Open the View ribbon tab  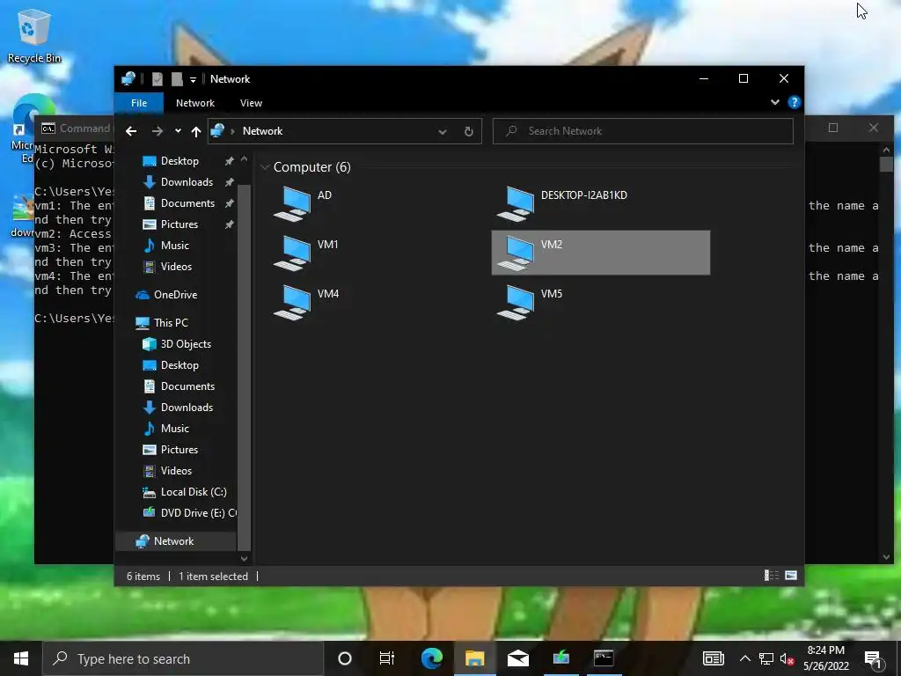tap(251, 103)
